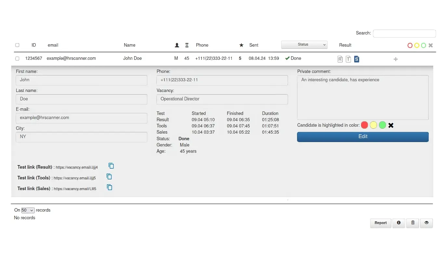
Task: Sort by the email column header
Action: 53,45
